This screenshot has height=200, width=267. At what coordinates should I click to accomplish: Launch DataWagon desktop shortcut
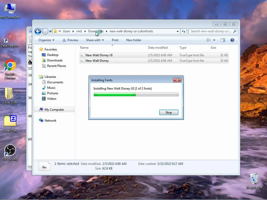10,39
